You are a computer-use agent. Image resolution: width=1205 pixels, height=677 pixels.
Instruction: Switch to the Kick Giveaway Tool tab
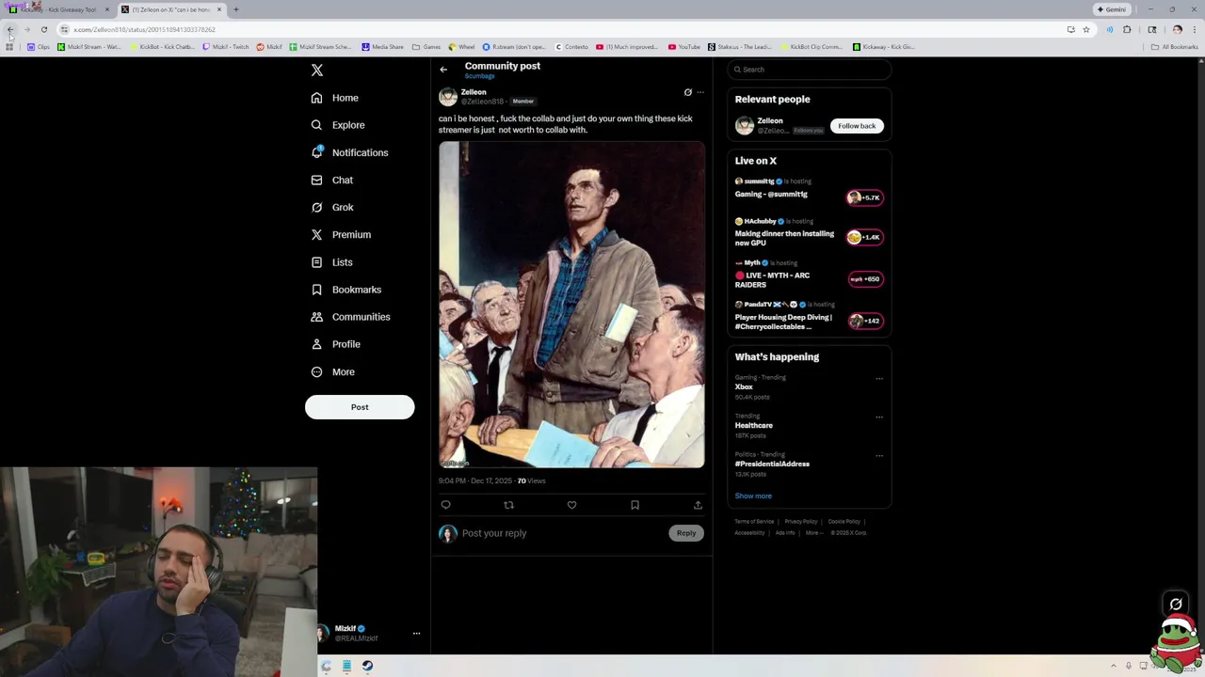click(x=59, y=9)
